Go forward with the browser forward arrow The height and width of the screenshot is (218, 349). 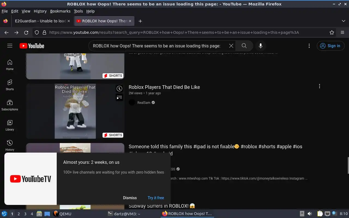pyautogui.click(x=16, y=32)
